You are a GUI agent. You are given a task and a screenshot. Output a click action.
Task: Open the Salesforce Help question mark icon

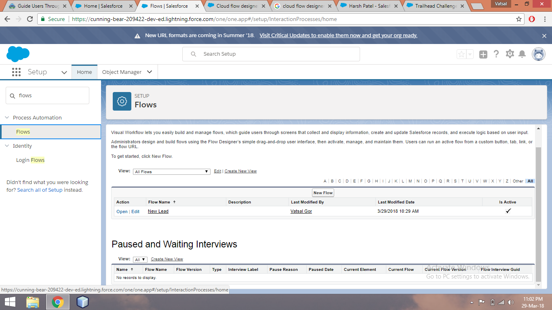(x=496, y=54)
